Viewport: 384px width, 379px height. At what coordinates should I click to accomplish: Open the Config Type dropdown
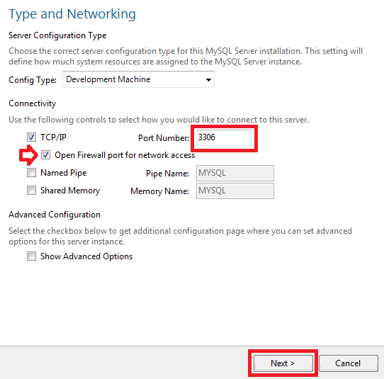138,79
